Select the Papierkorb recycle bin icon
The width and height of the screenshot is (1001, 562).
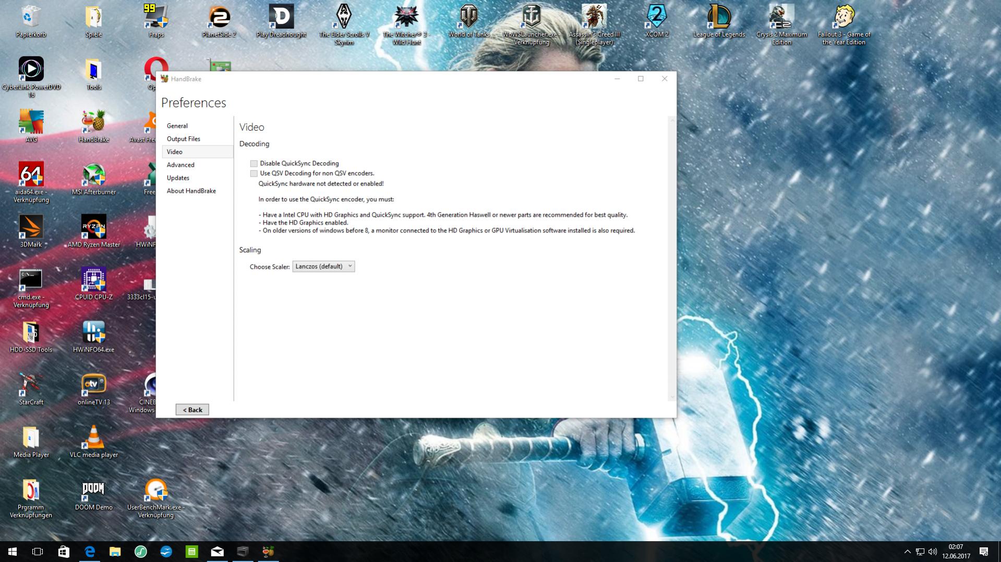[31, 22]
